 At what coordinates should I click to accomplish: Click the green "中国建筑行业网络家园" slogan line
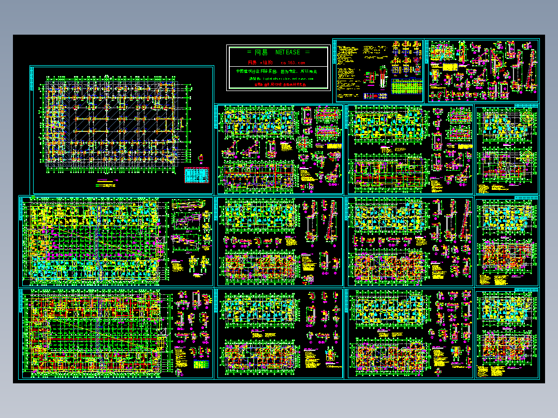(x=276, y=71)
